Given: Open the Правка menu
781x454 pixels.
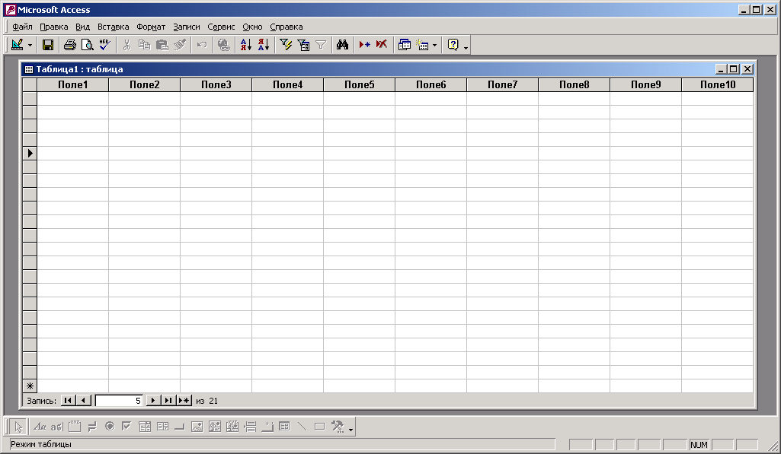Looking at the screenshot, I should [54, 27].
